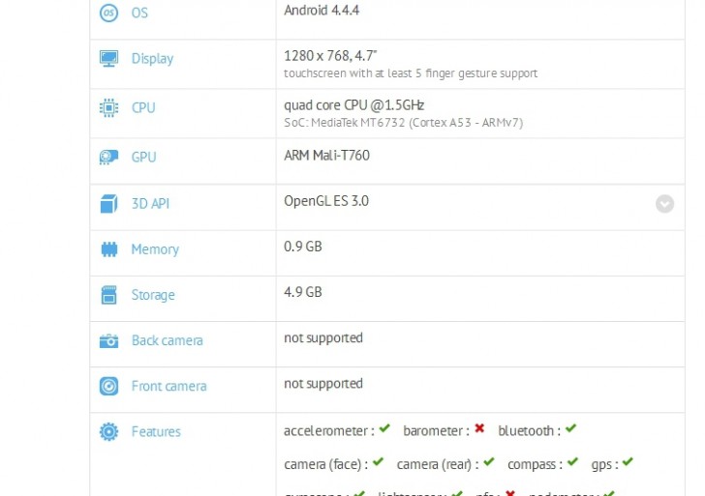This screenshot has height=496, width=705.
Task: Click the 3D API label
Action: tap(150, 204)
